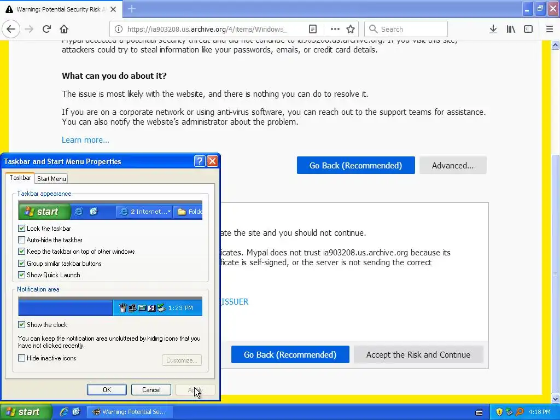Click the taskbar appearance preview image

(x=110, y=211)
